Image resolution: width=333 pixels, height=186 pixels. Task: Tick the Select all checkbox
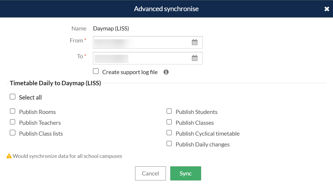coord(12,97)
